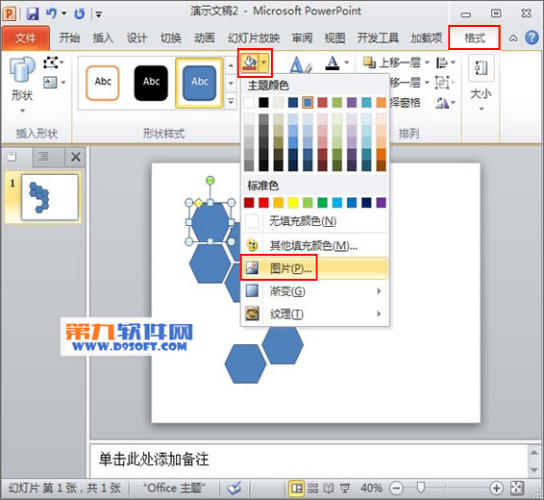Pick the standard red color swatch
The image size is (544, 500).
click(x=263, y=202)
